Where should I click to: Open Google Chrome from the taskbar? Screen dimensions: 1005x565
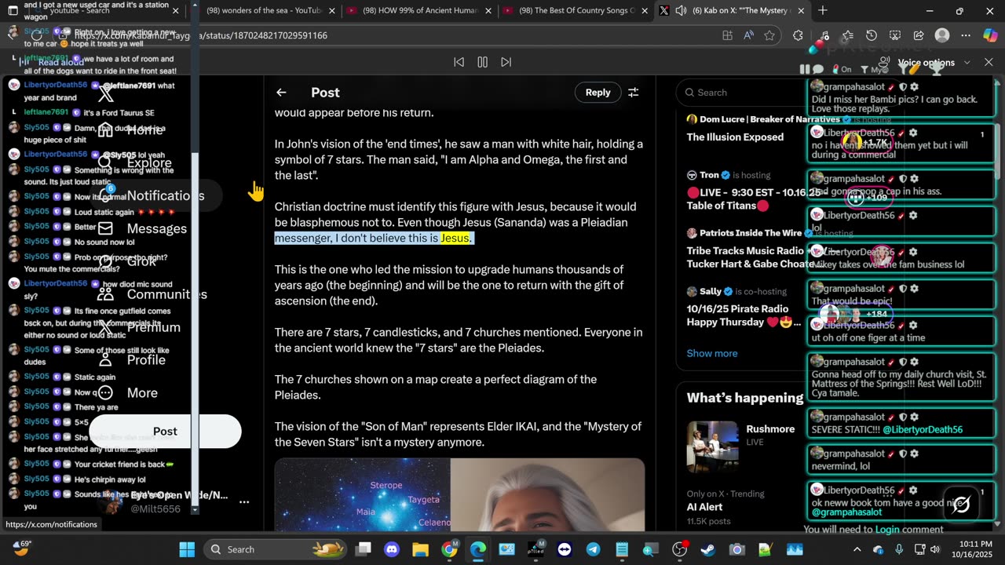click(449, 549)
